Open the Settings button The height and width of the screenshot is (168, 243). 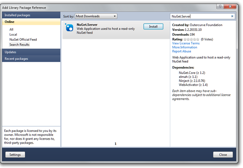coord(15,155)
